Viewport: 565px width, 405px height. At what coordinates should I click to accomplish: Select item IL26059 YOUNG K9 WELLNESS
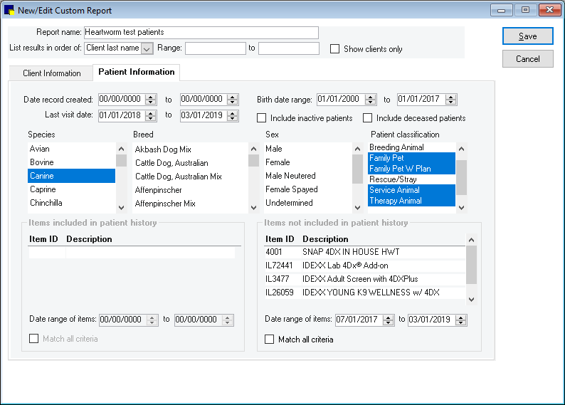(364, 293)
